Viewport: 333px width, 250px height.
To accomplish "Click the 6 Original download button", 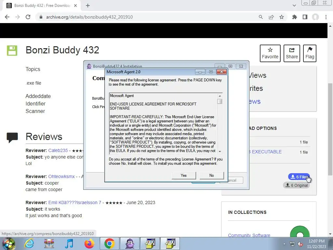I will pyautogui.click(x=297, y=185).
